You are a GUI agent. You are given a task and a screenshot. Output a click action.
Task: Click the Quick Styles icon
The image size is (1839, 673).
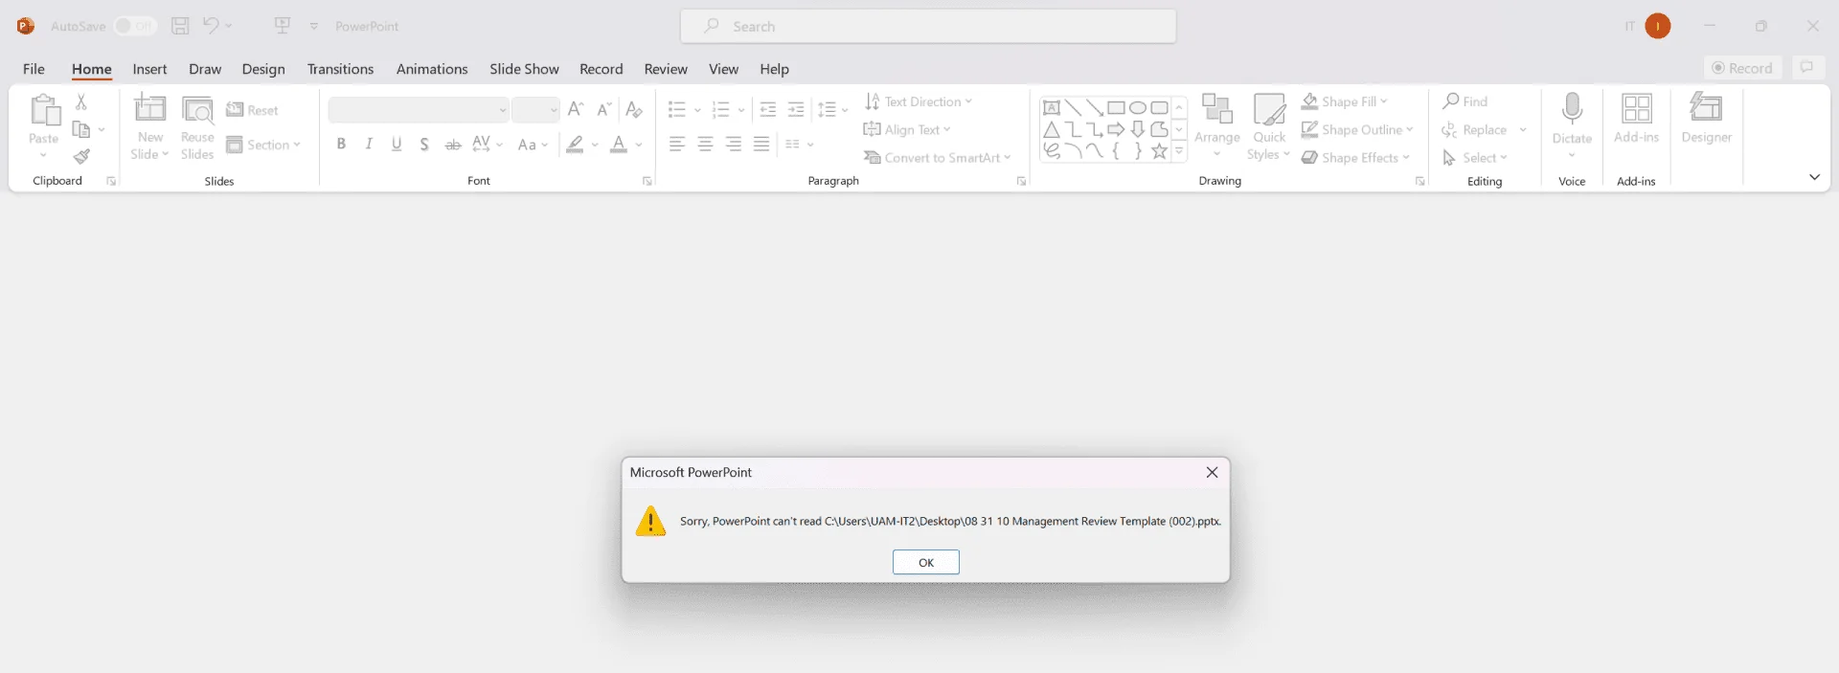click(1269, 109)
